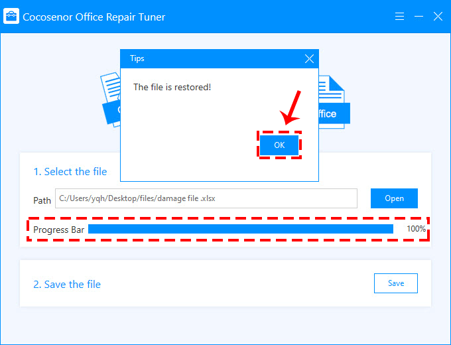Screen dimensions: 451x345
Task: Click the '1. Select the file' heading
Action: pyautogui.click(x=70, y=171)
